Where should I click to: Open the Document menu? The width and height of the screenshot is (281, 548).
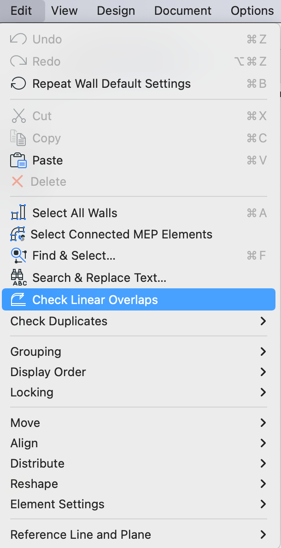tap(183, 11)
